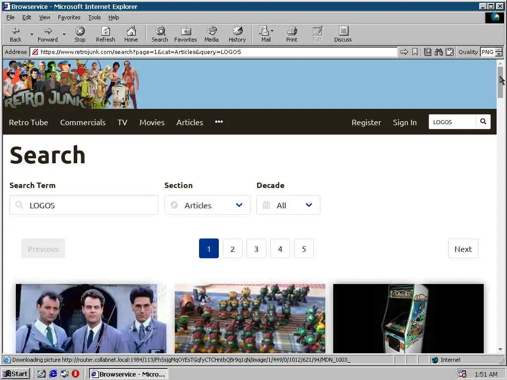Open the Commercials section
Screen dimensions: 507x380
(83, 123)
